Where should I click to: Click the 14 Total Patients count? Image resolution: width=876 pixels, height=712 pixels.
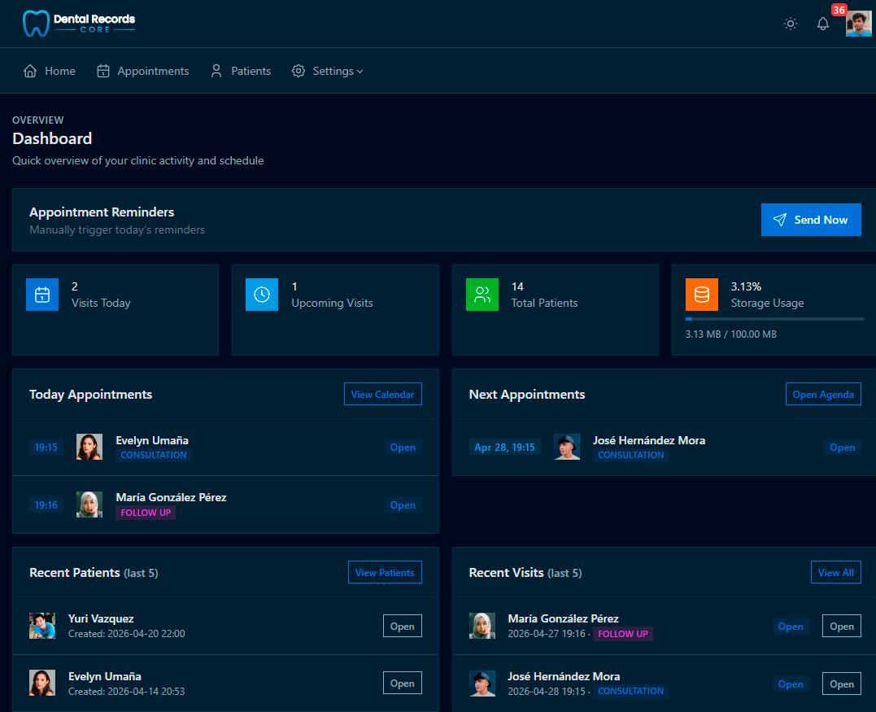[517, 286]
